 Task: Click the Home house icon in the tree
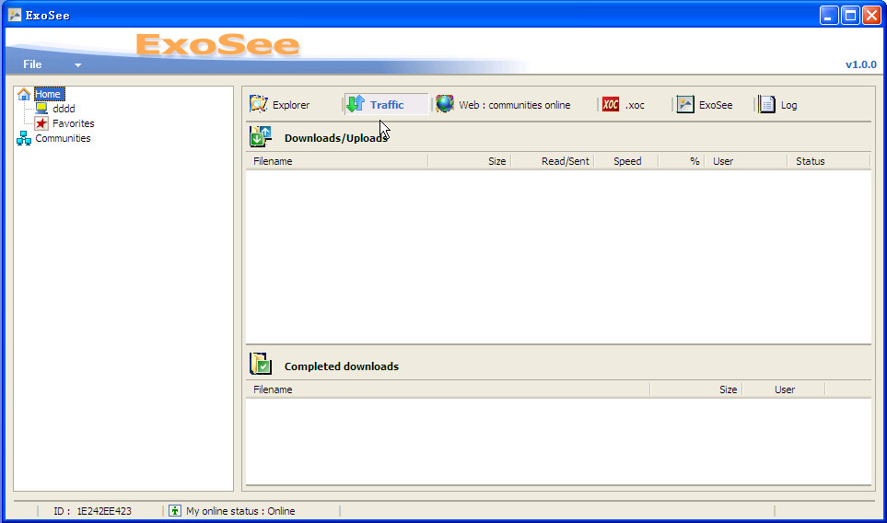(x=24, y=94)
